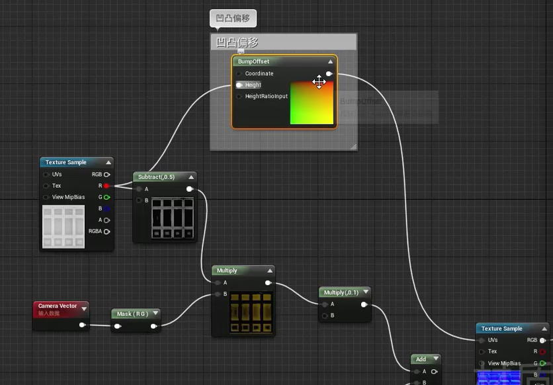553x385 pixels.
Task: Click the Subtract node B input pin
Action: pos(139,200)
